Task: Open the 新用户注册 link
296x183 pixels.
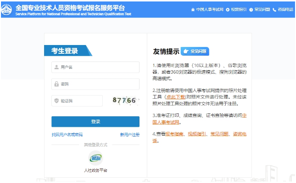Action: 130,135
